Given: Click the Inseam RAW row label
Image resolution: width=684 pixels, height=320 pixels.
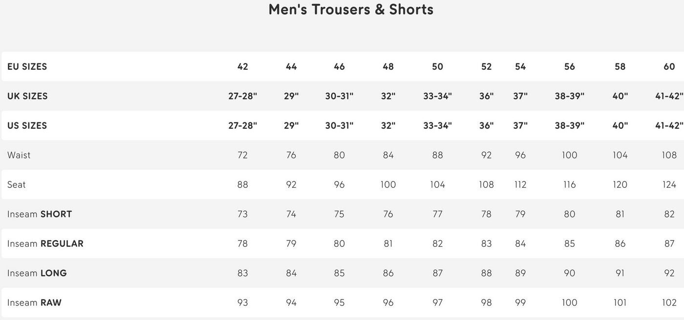Looking at the screenshot, I should pyautogui.click(x=35, y=303).
